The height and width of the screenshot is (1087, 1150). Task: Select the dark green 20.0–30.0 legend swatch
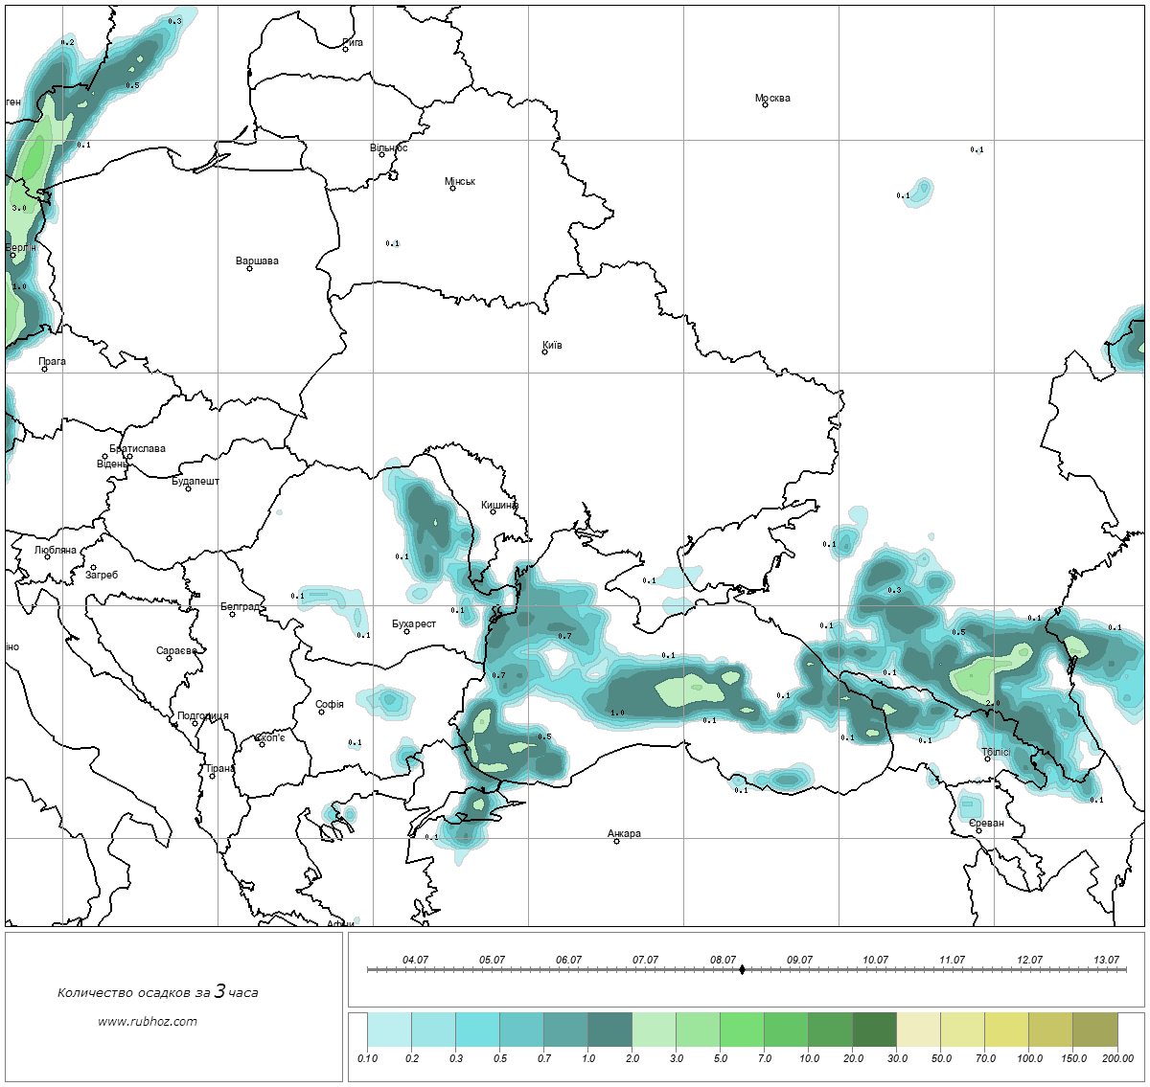pos(874,1031)
